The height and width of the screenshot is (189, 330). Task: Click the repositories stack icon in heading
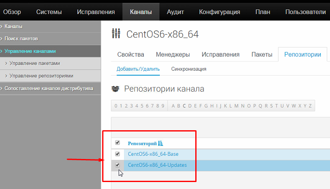(116, 89)
